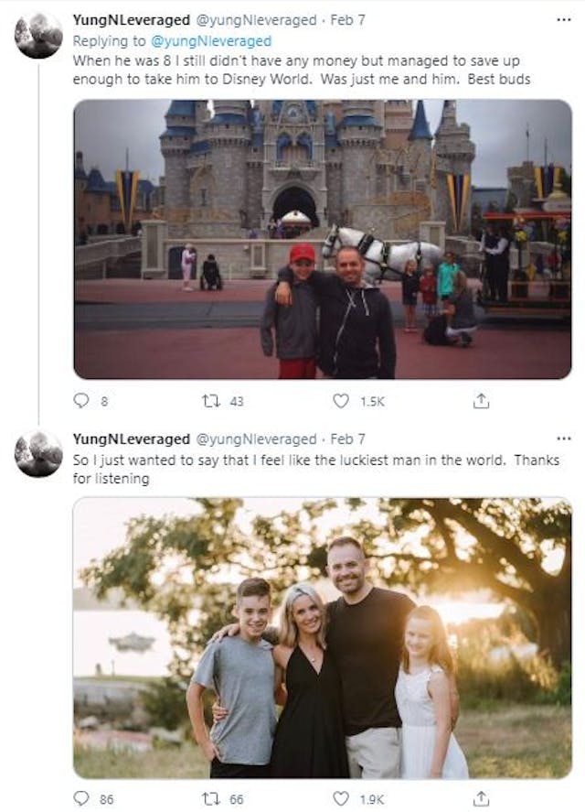Reply to the luckiest man tweet

[82, 798]
